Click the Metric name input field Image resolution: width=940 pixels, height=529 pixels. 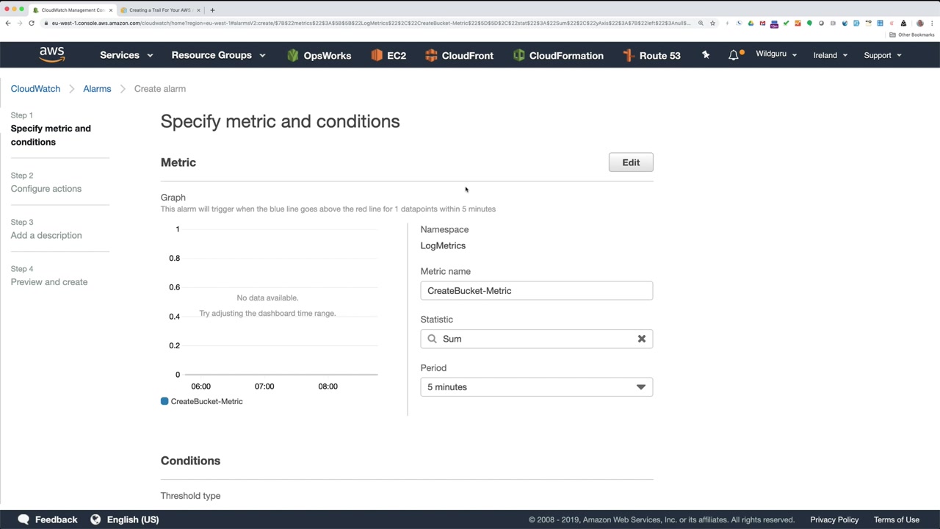[x=536, y=291]
